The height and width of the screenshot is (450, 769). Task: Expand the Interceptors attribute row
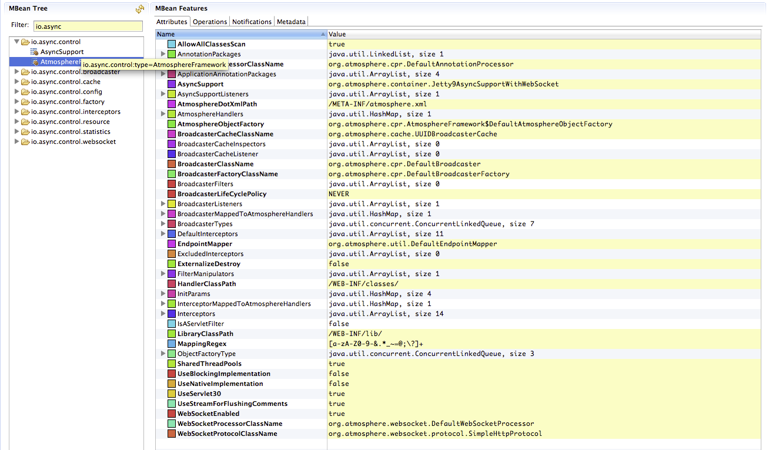point(163,314)
